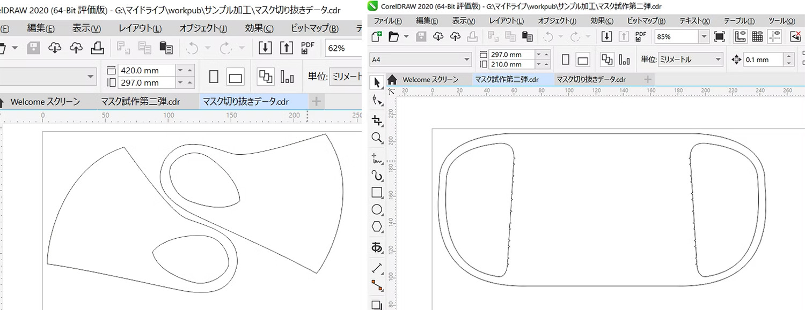Toggle Show Guidelines in the right toolbar
Viewport: 805px width, 310px height.
tap(774, 36)
